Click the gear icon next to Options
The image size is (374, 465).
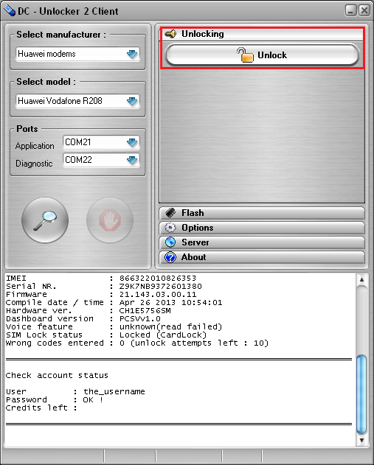(x=170, y=228)
